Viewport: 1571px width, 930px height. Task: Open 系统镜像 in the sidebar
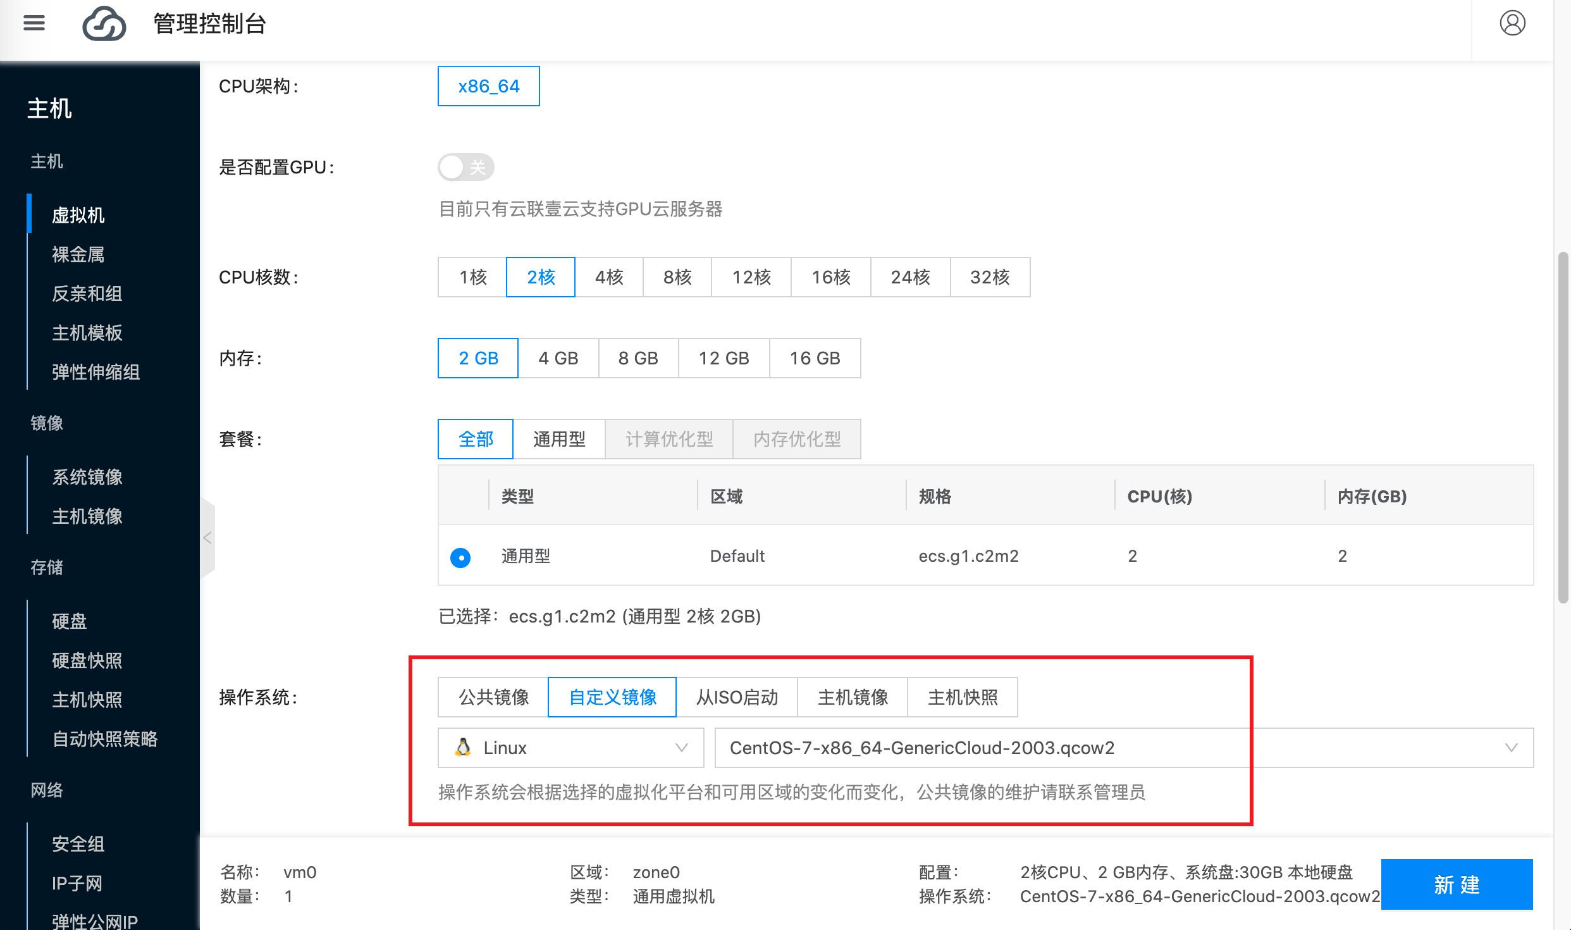coord(87,477)
